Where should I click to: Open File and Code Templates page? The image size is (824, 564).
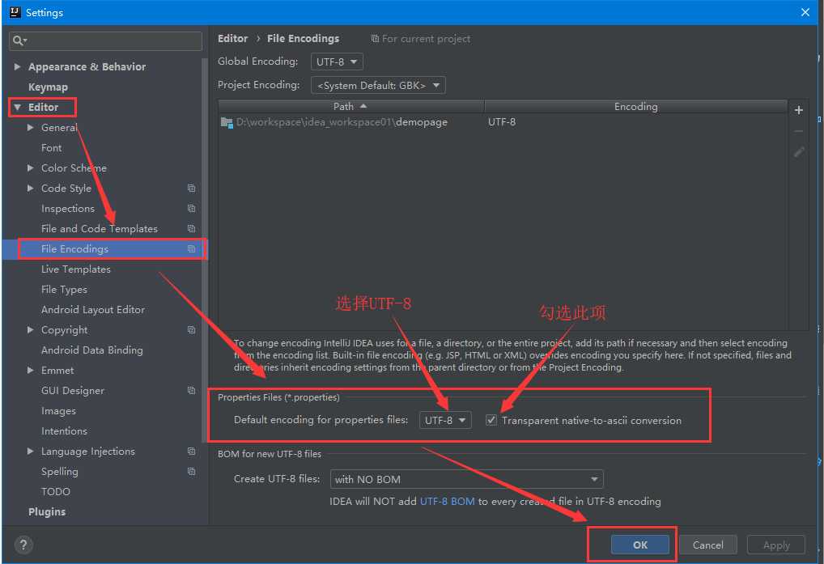click(100, 228)
